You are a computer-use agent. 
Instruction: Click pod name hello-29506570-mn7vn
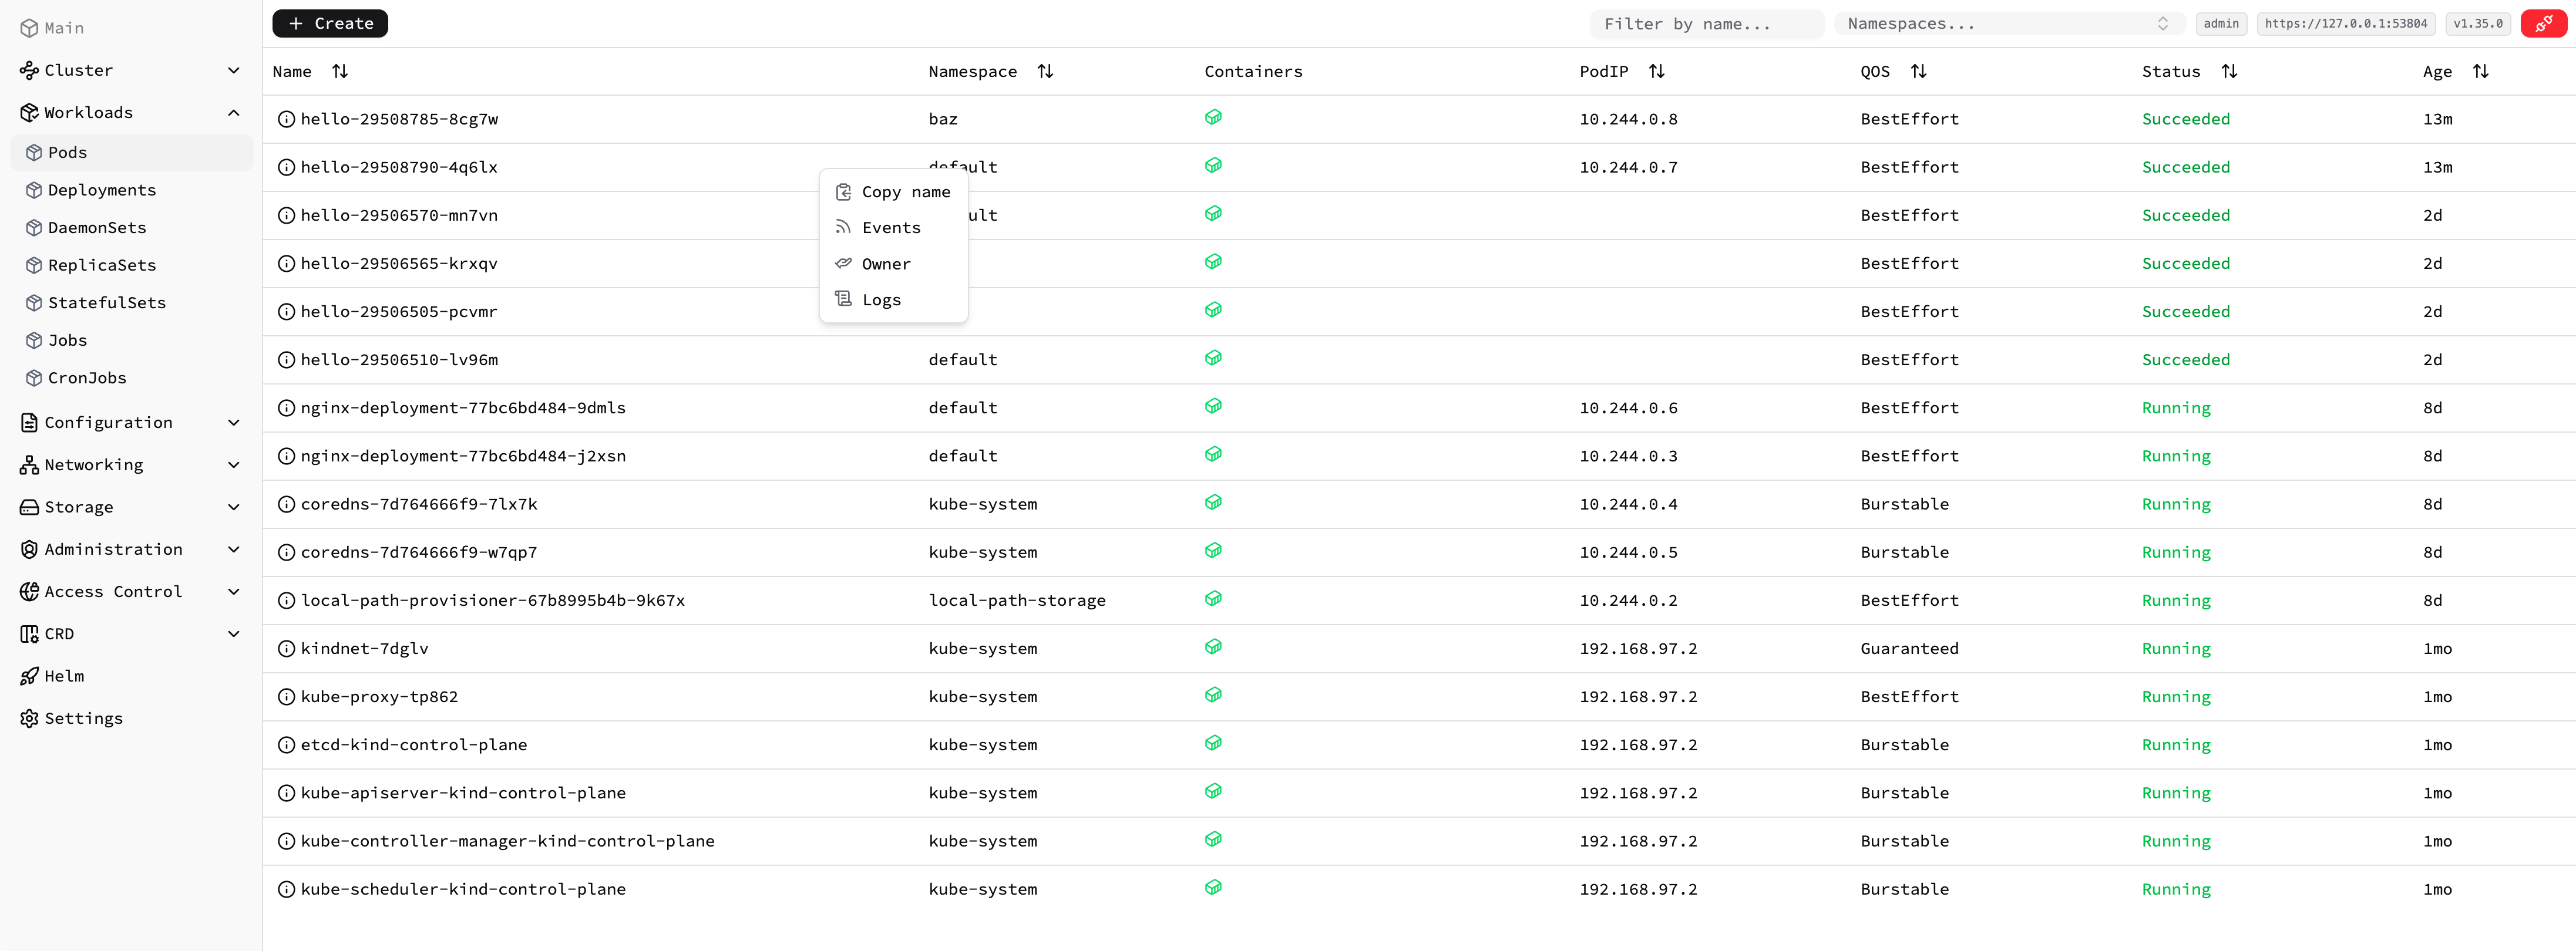point(399,215)
